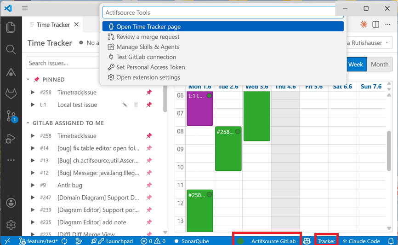Collapse the GITLAB ASSIGNED TO ME section
This screenshot has height=245, width=398.
point(28,123)
